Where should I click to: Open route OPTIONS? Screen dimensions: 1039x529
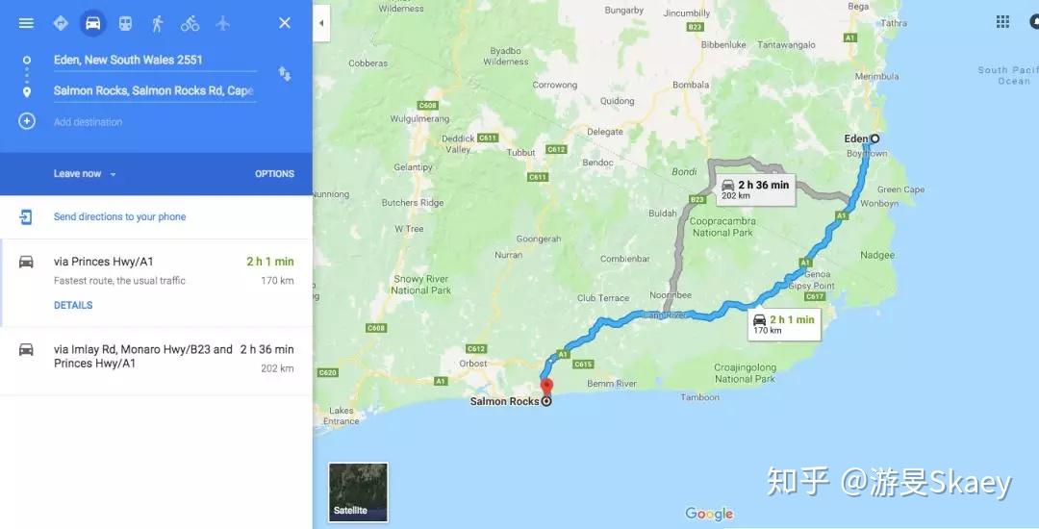pos(274,173)
